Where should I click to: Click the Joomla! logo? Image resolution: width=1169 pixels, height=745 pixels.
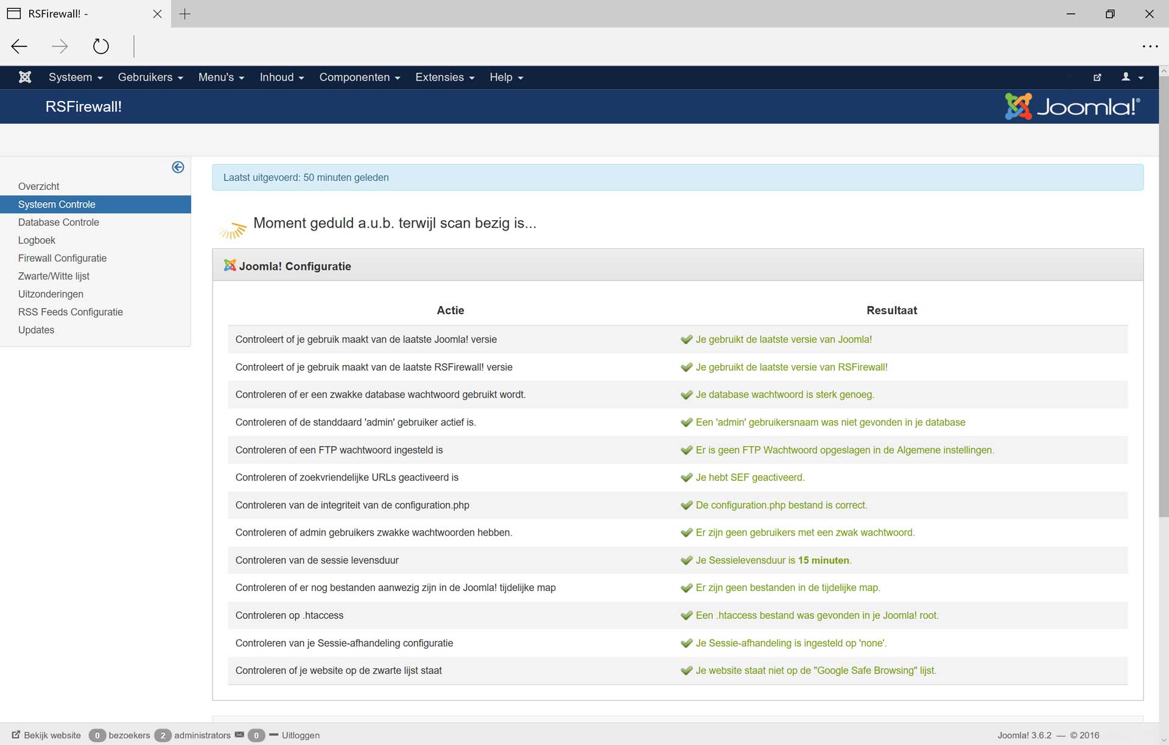pyautogui.click(x=1072, y=107)
